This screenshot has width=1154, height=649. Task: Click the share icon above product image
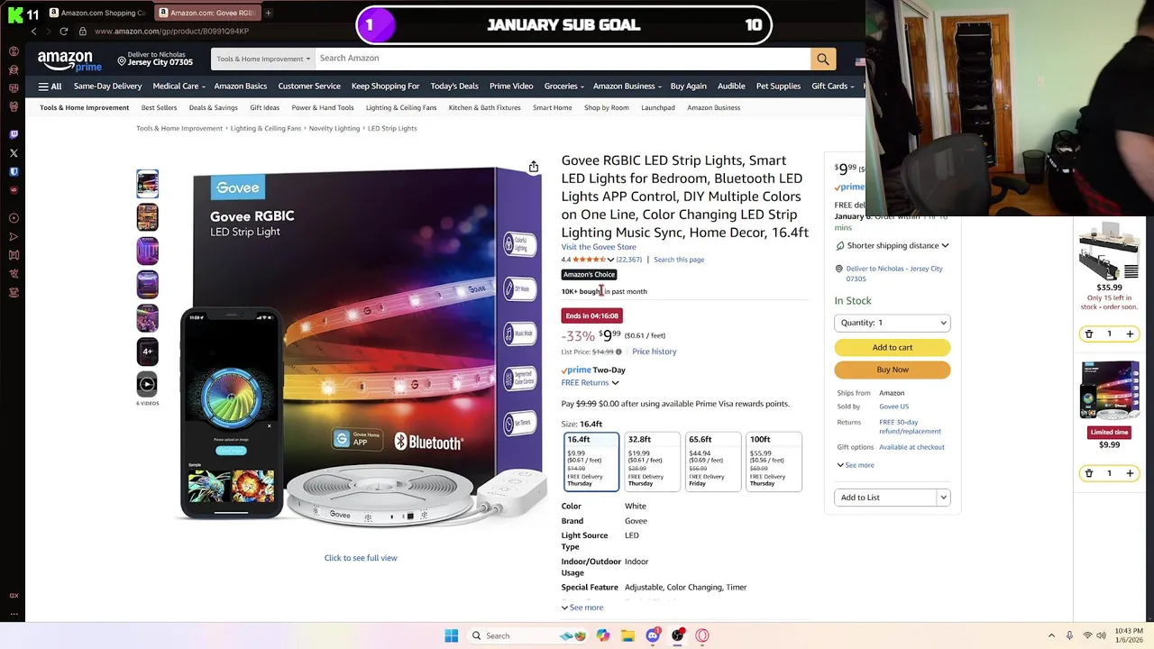point(534,167)
